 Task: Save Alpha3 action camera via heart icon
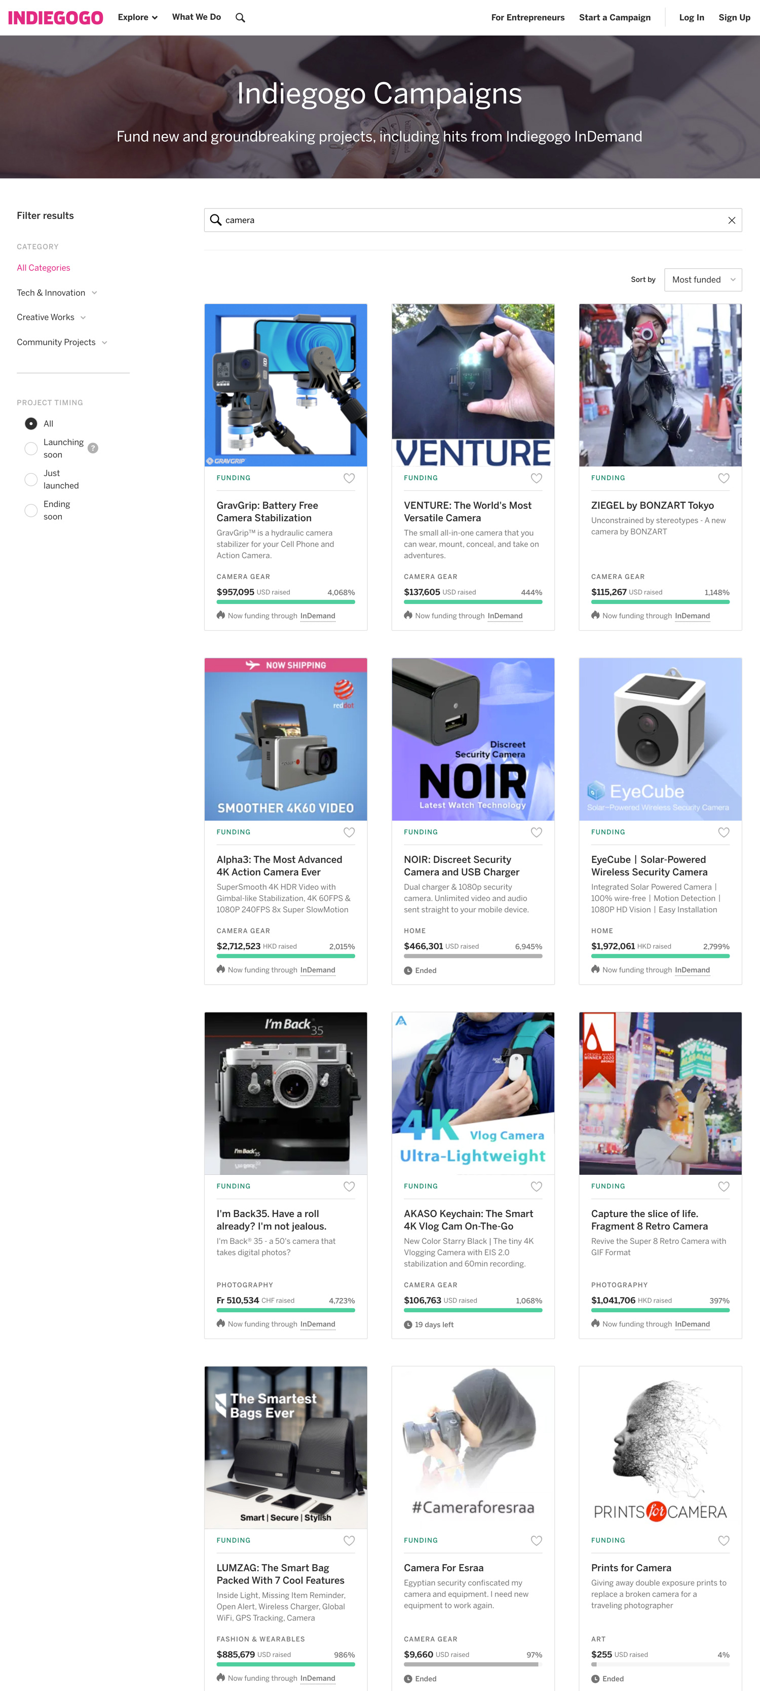tap(349, 833)
